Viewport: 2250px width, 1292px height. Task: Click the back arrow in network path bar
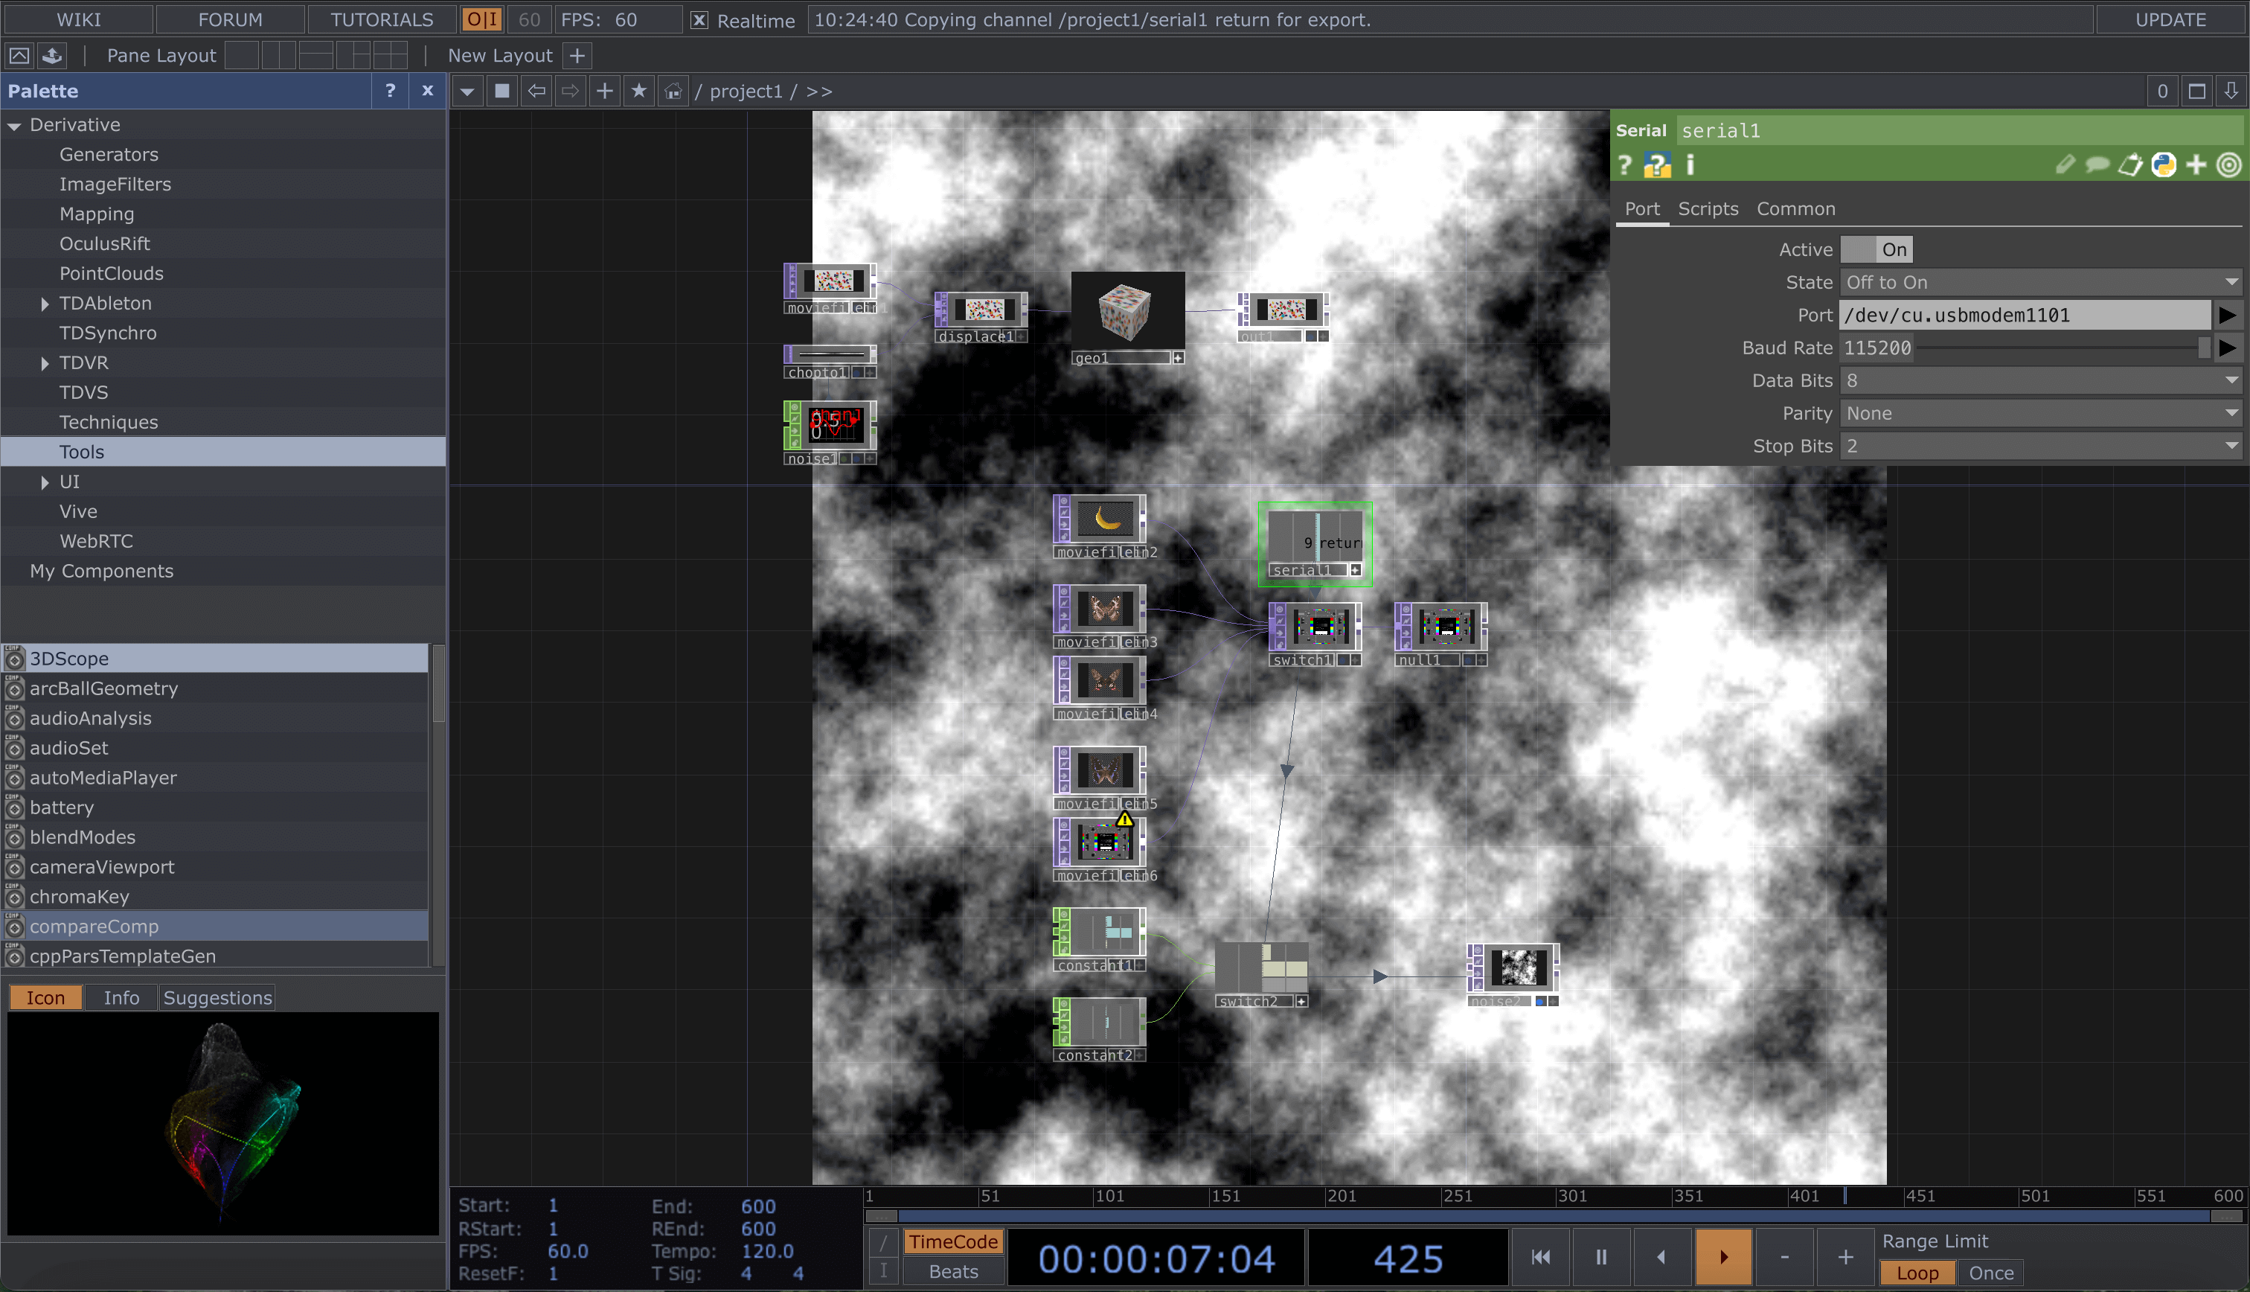[x=536, y=92]
